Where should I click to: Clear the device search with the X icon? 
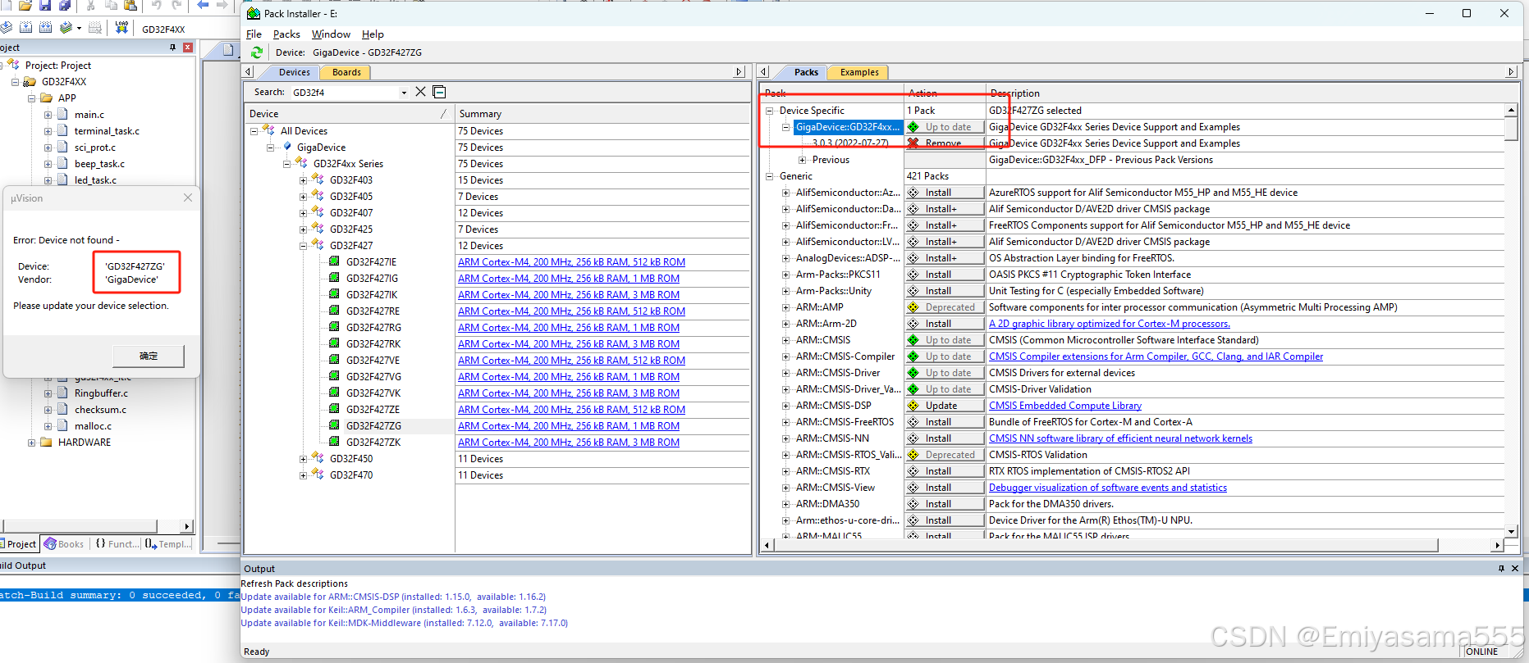point(420,92)
